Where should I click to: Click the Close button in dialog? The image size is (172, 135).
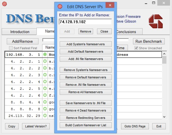104,32
